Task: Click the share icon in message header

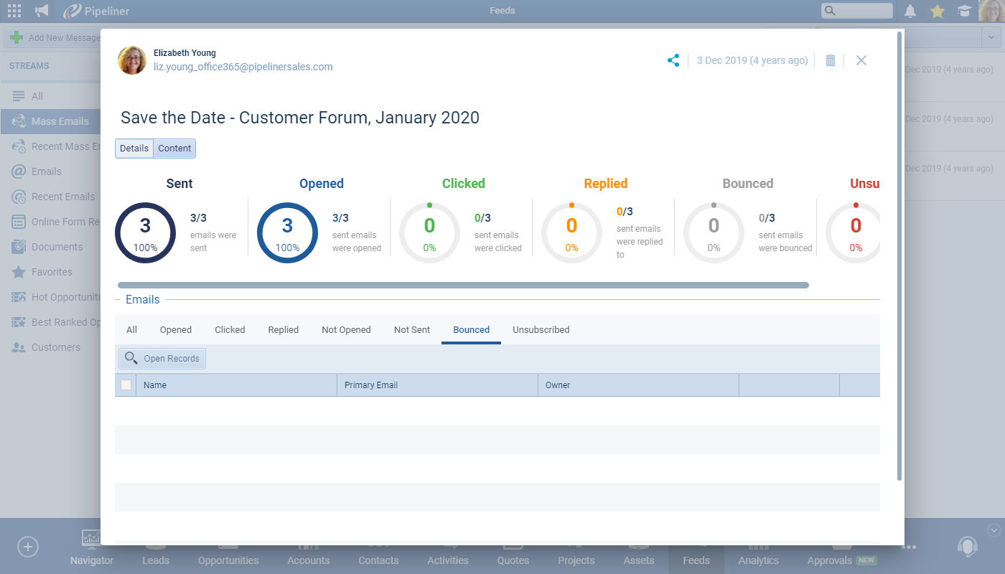Action: click(x=673, y=60)
